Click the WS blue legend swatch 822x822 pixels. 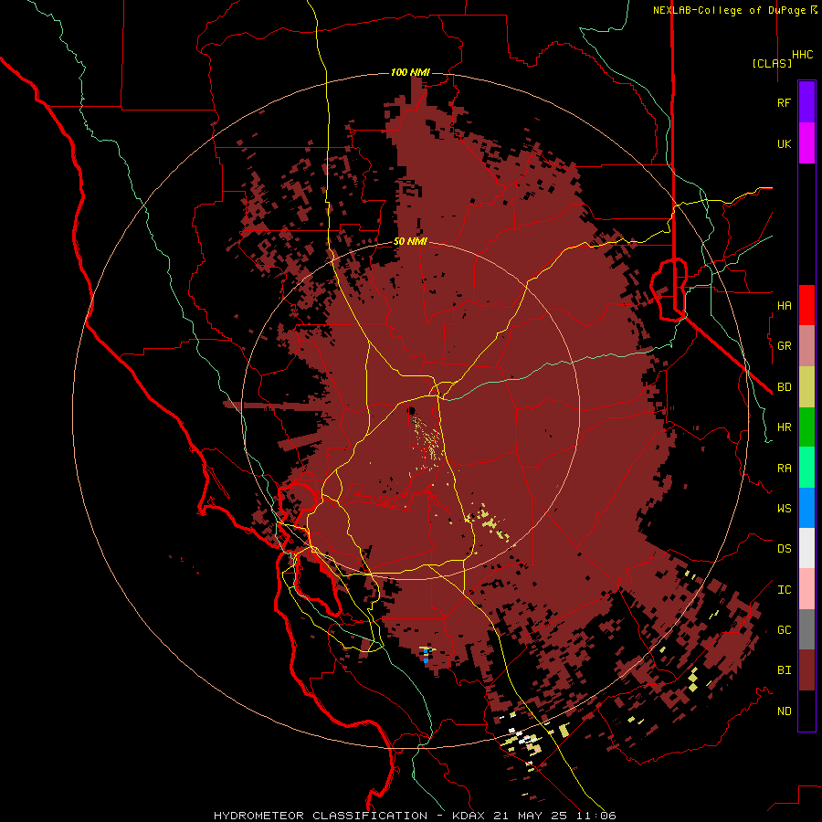pyautogui.click(x=806, y=508)
